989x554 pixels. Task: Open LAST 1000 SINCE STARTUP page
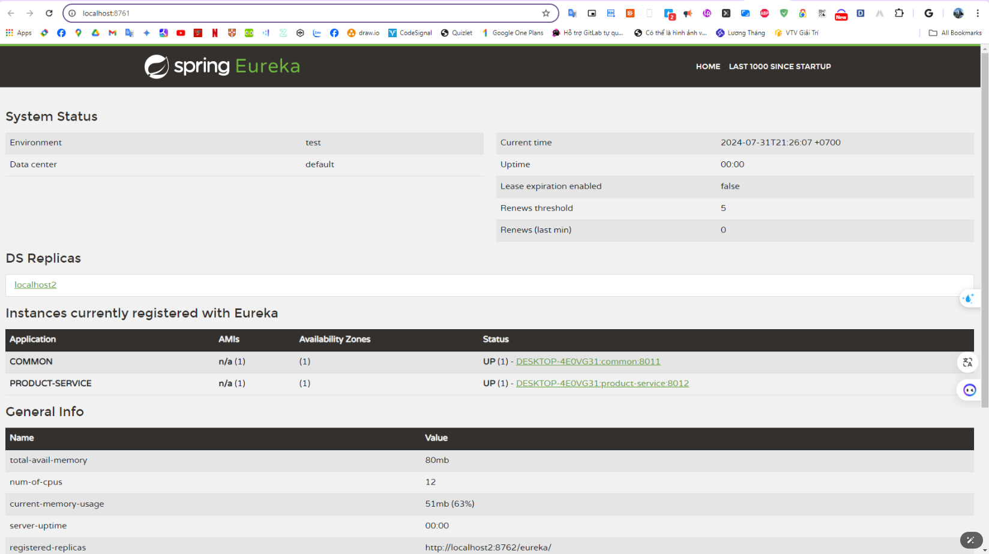780,67
